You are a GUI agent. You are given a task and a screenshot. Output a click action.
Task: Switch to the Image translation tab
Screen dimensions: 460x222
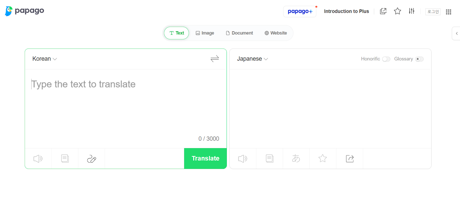click(205, 33)
